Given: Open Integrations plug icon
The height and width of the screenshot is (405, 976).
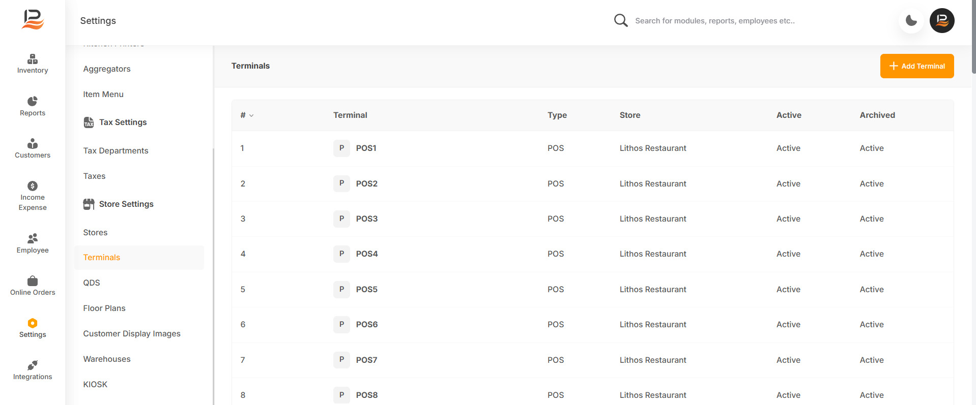Looking at the screenshot, I should 33,365.
